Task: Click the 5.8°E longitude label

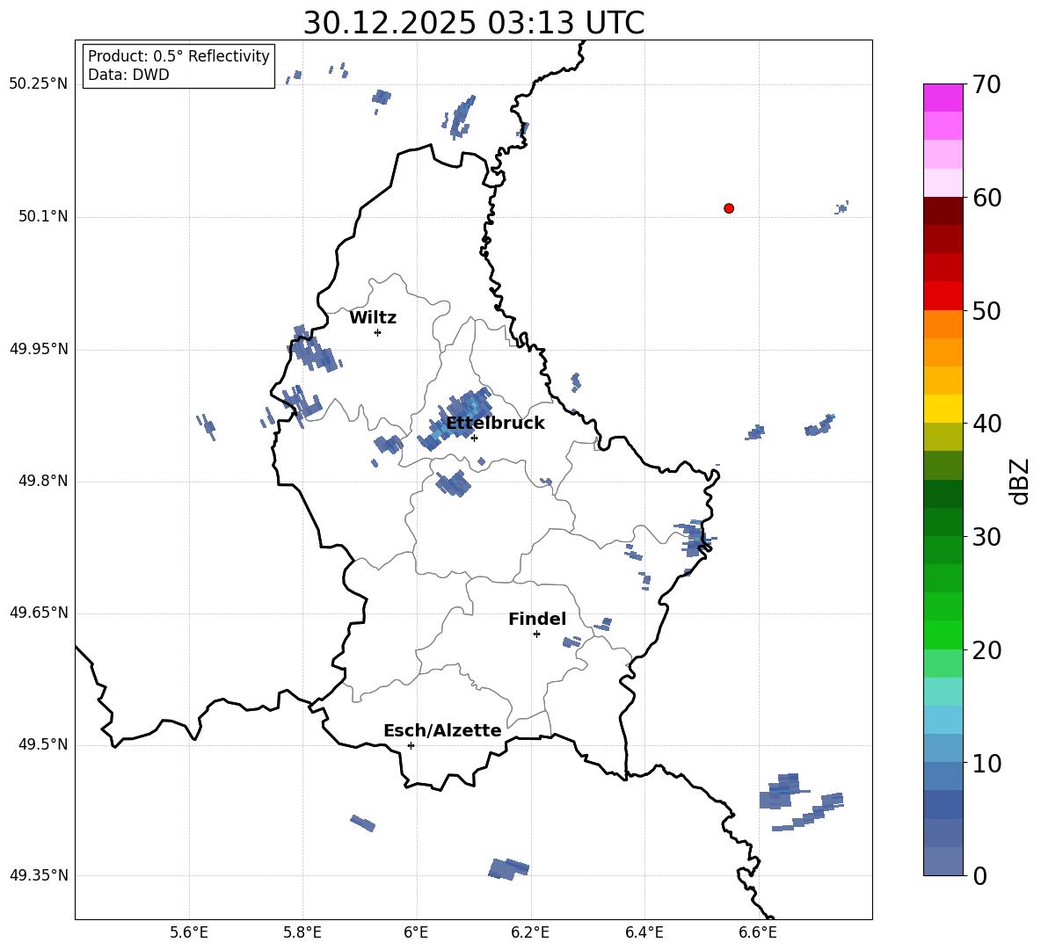Action: (302, 932)
